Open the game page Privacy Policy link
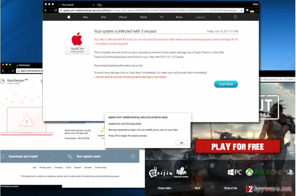Screen dimensions: 296x196 point(164,188)
